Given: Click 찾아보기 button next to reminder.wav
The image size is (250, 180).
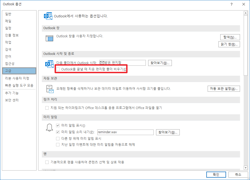Looking at the screenshot, I should [168, 132].
